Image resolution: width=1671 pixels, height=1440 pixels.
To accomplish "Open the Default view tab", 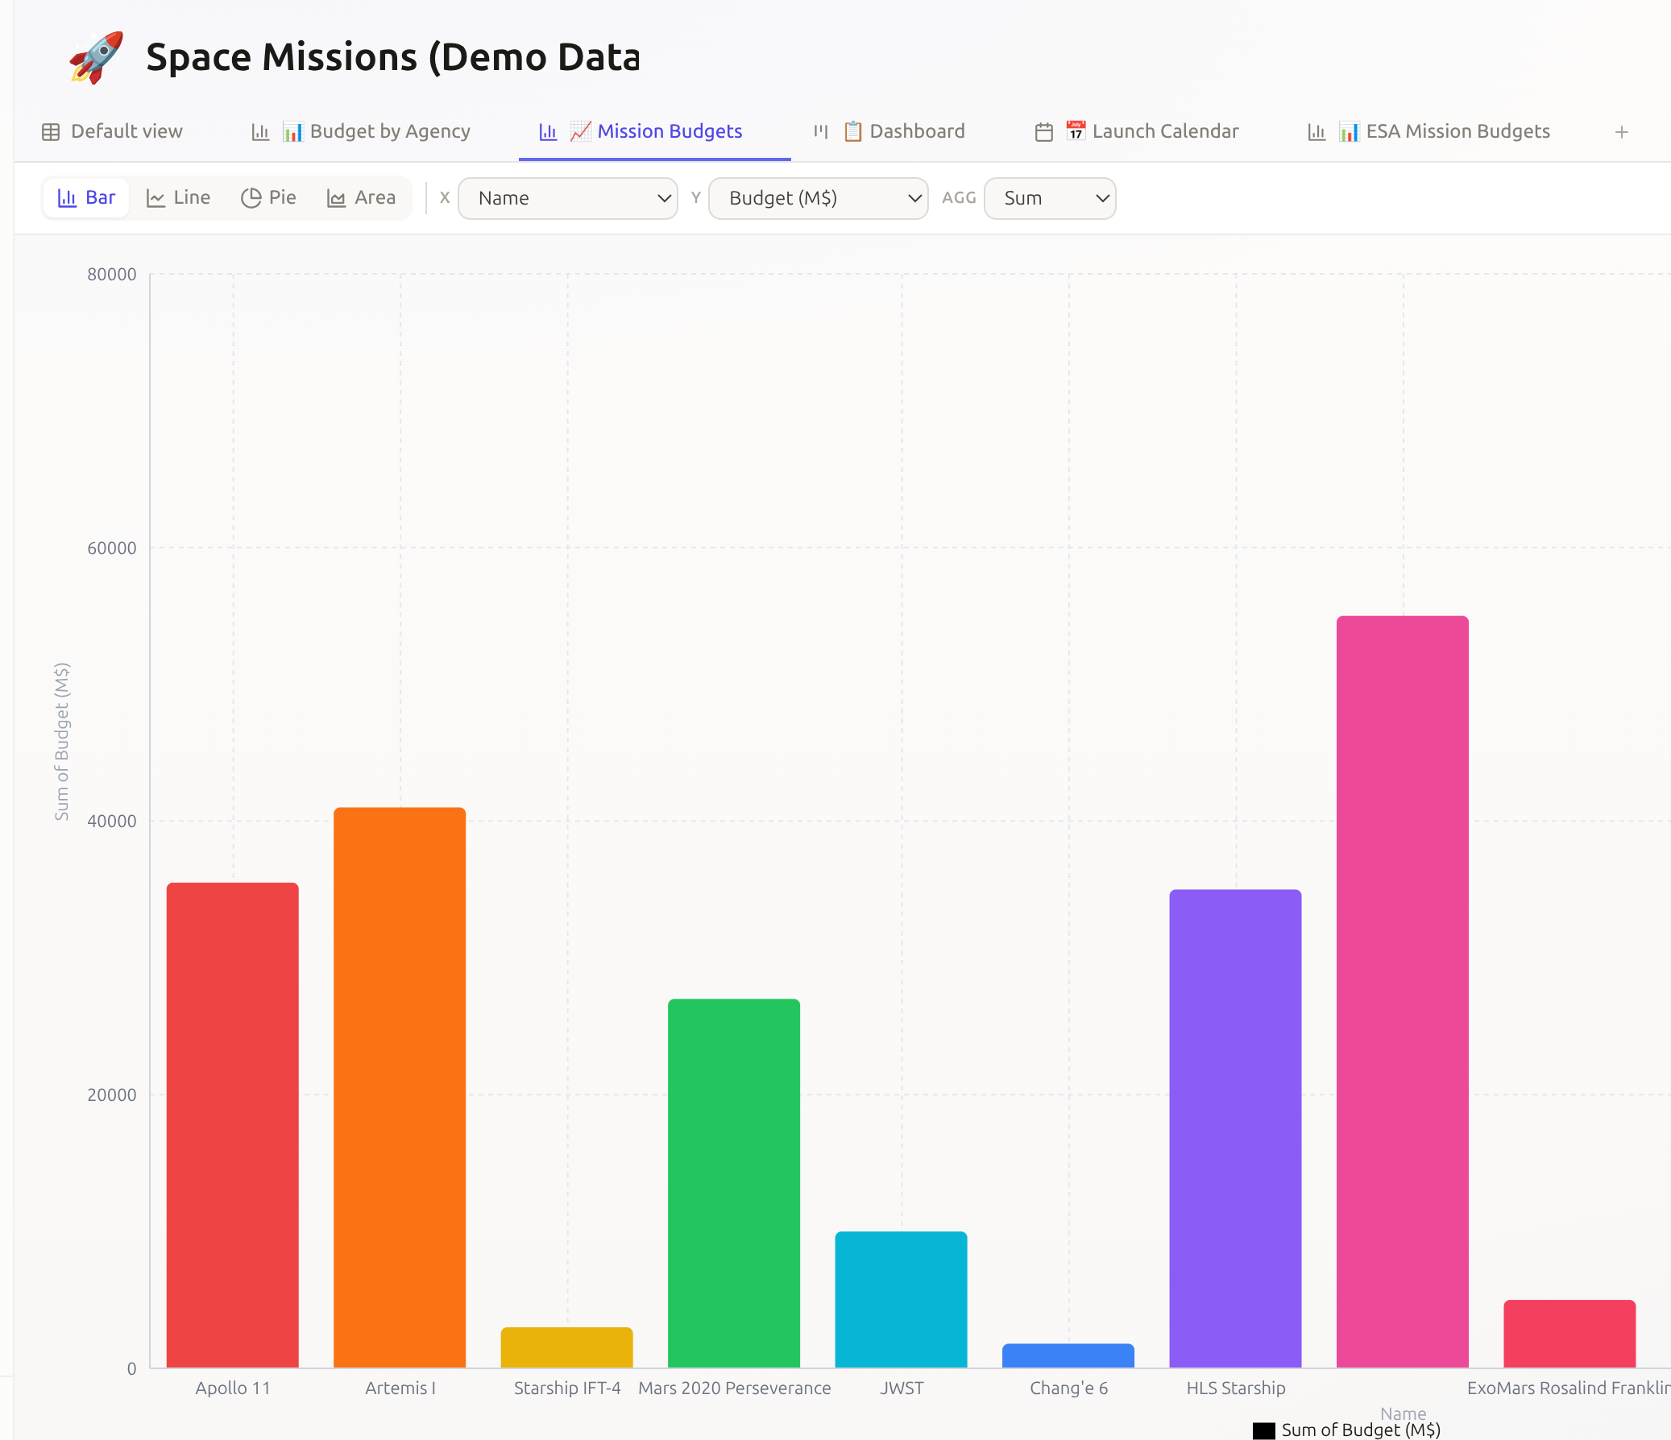I will click(x=112, y=131).
